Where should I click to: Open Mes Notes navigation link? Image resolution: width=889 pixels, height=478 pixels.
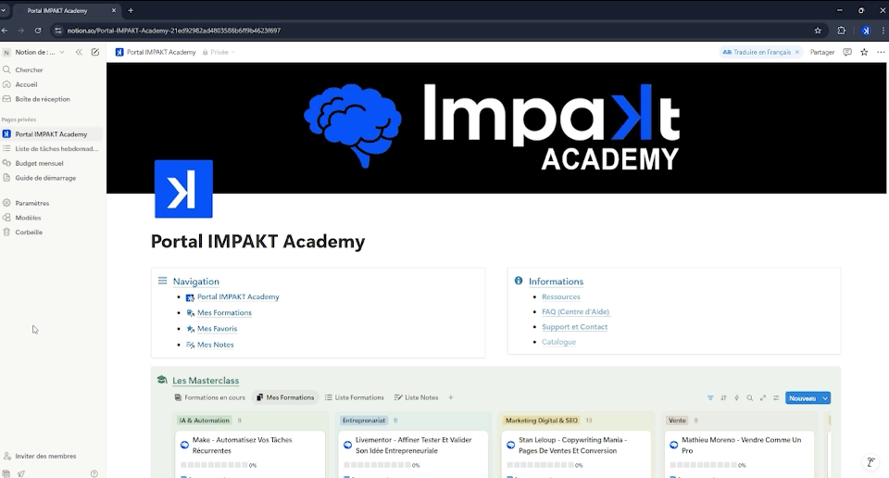[x=216, y=345]
